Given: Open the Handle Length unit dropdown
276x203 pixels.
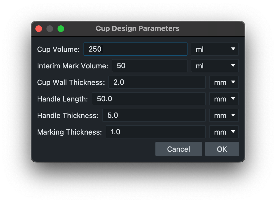Looking at the screenshot, I should 224,99.
